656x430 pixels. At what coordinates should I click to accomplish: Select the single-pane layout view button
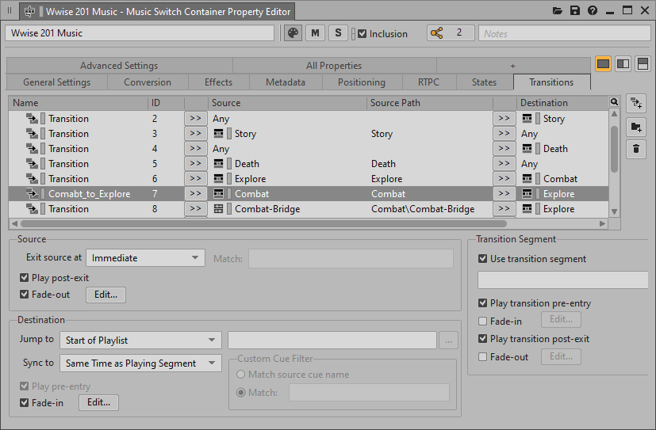[603, 64]
